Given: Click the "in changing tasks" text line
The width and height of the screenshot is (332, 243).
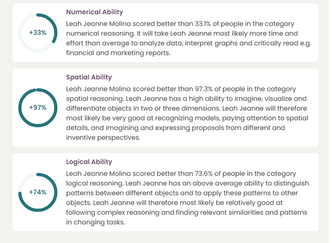Looking at the screenshot, I should coord(95,222).
